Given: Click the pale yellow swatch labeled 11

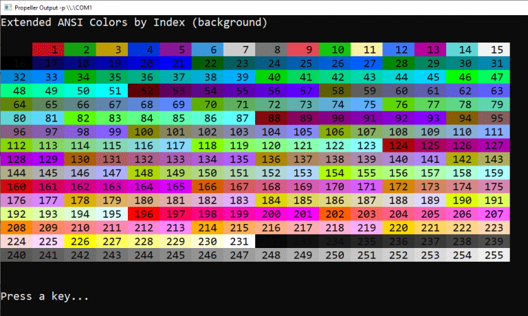Looking at the screenshot, I should point(366,49).
